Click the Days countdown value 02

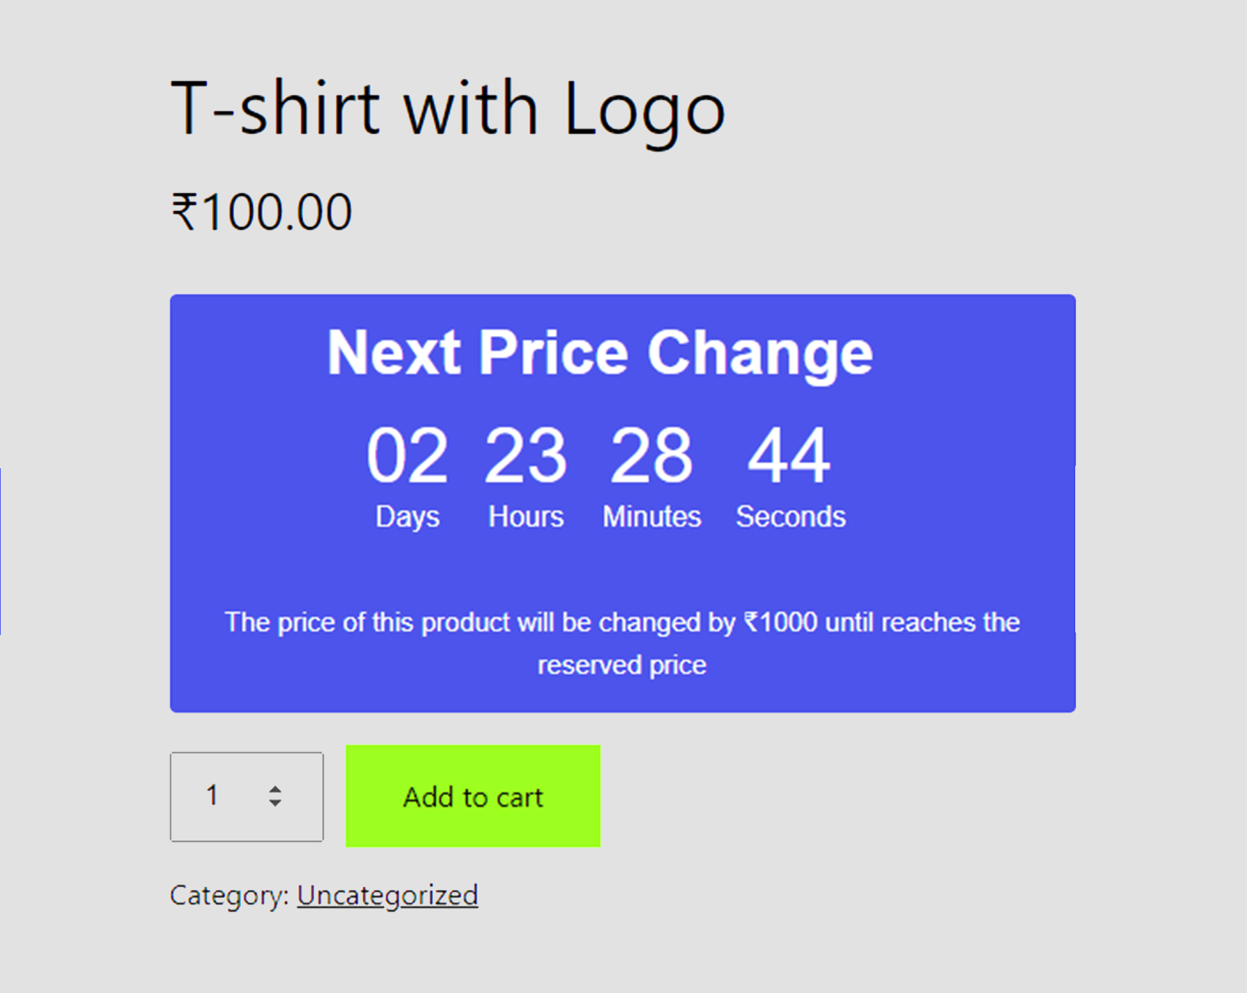[x=408, y=455]
